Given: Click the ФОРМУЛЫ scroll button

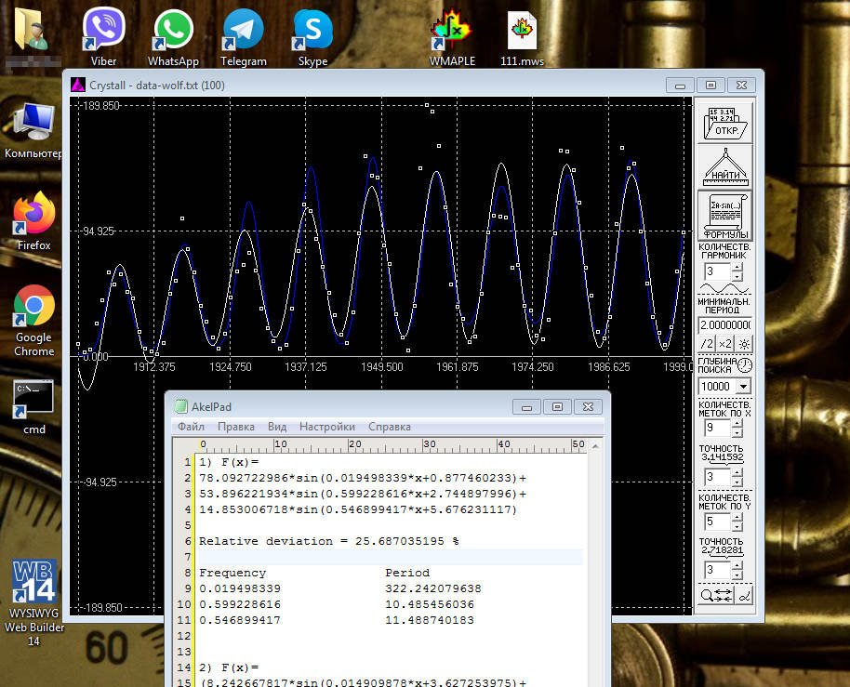Looking at the screenshot, I should [x=724, y=216].
